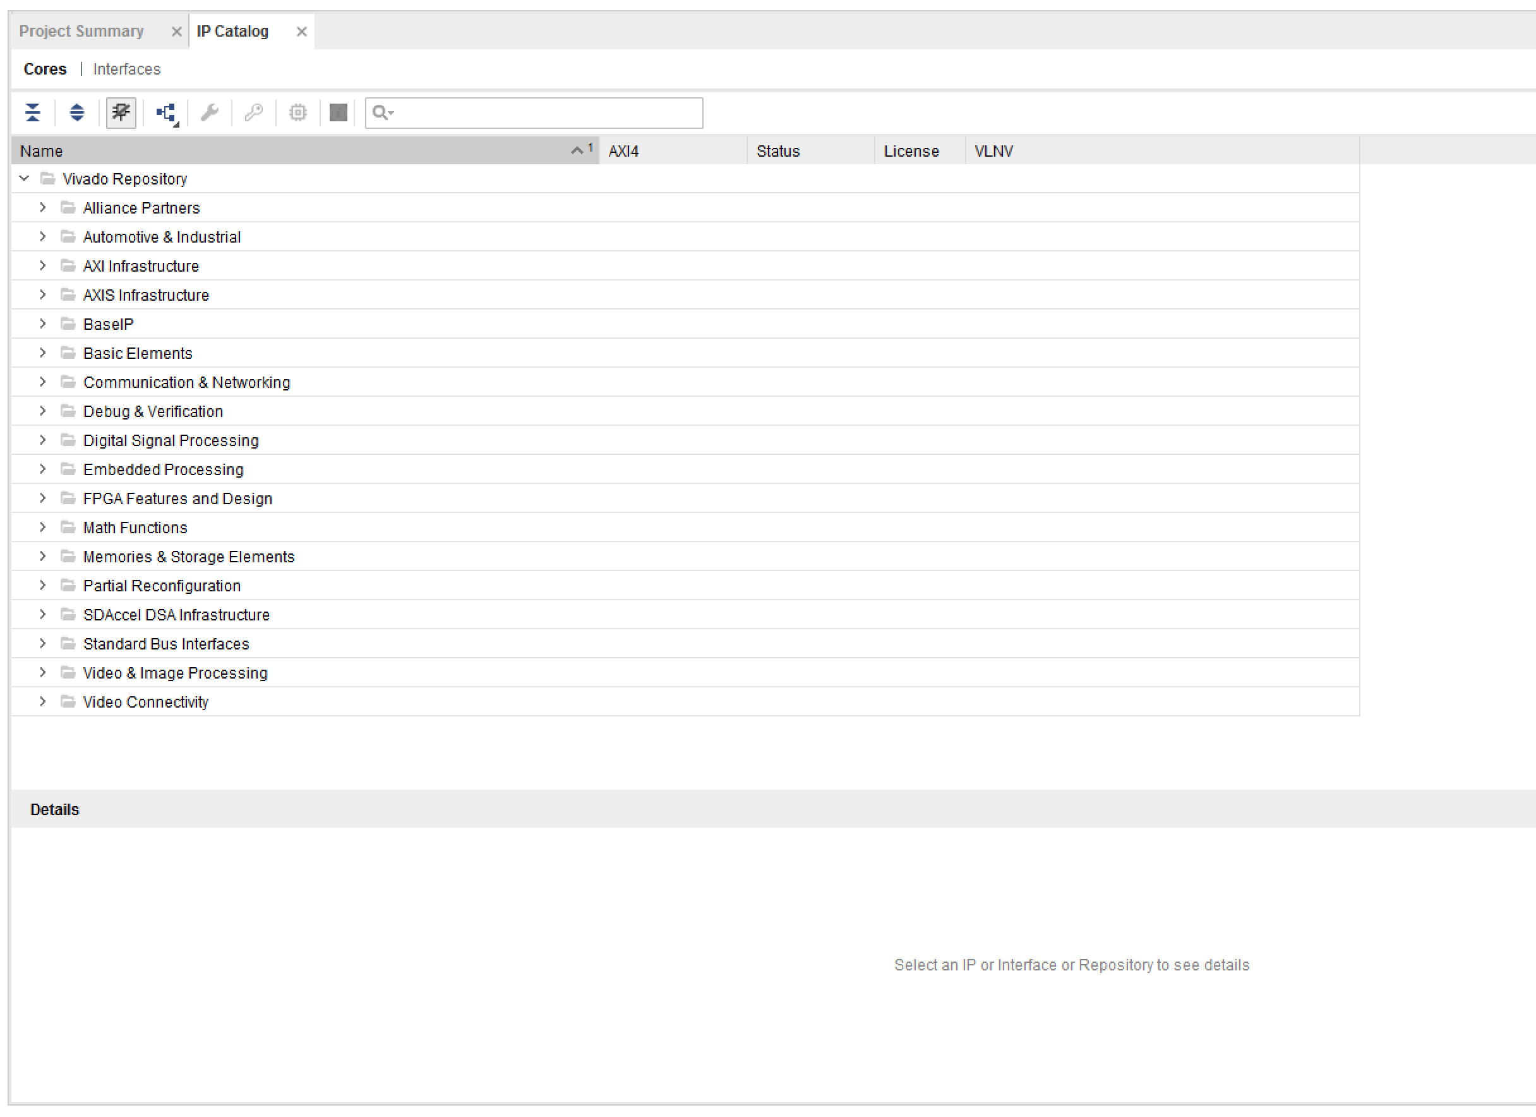Screen dimensions: 1536x1117
Task: Click the Expand All toolbar icon
Action: point(77,112)
